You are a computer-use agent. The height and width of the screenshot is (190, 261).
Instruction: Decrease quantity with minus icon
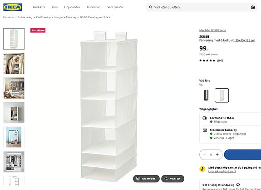click(205, 155)
